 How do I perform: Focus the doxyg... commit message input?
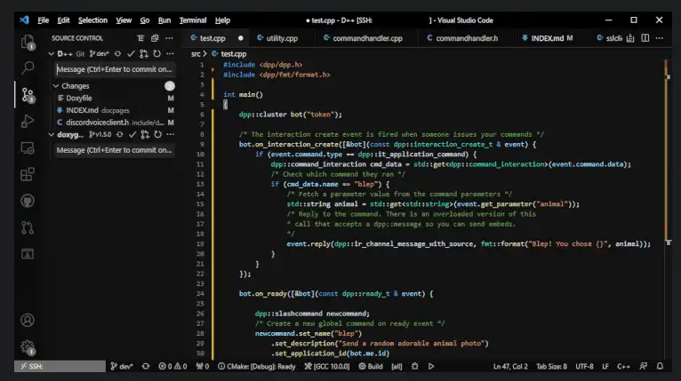coord(115,150)
